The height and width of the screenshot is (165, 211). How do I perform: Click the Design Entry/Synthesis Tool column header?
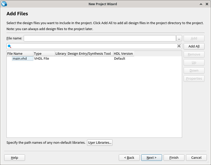click(90, 54)
